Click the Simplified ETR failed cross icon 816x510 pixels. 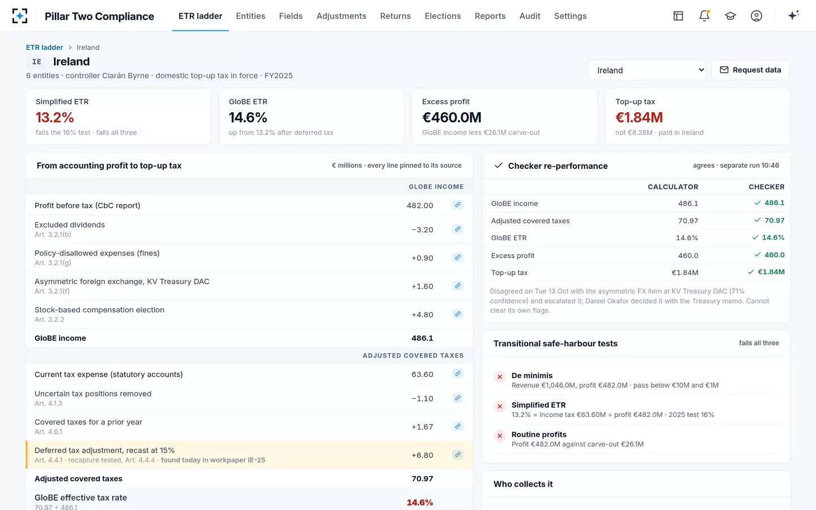[500, 406]
